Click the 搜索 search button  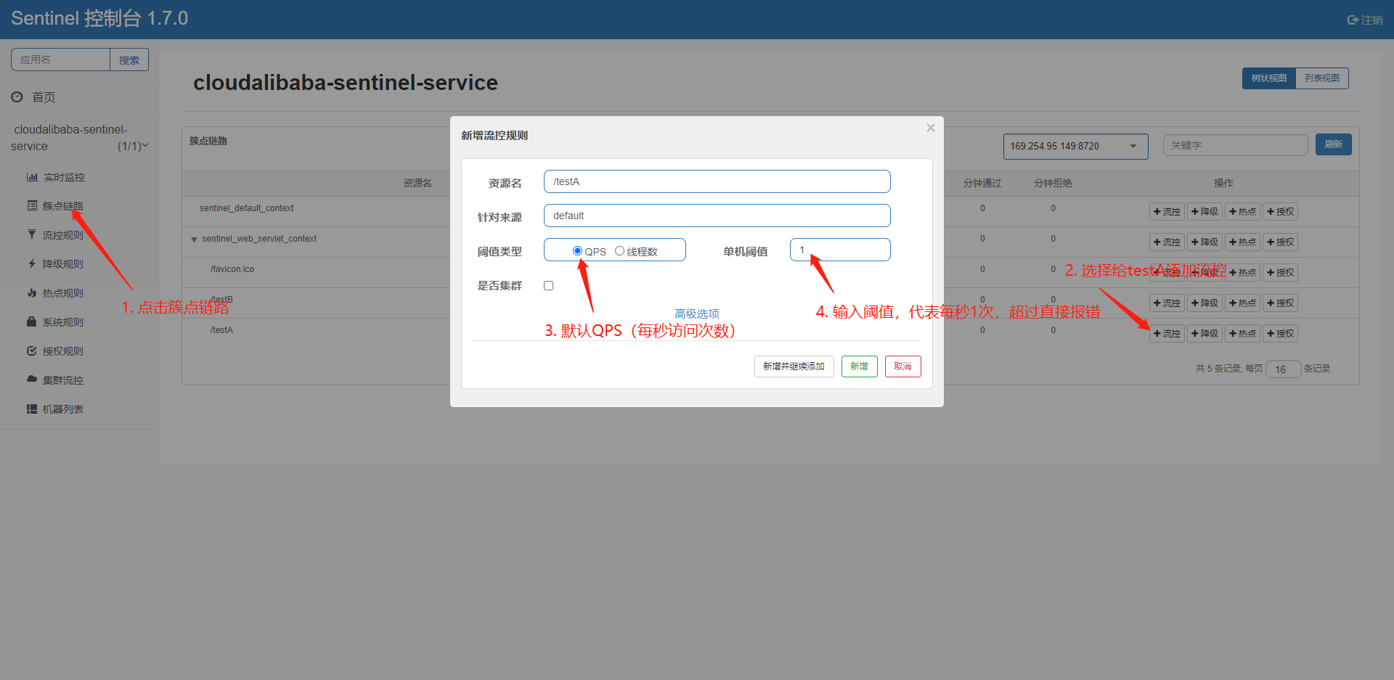pyautogui.click(x=129, y=60)
